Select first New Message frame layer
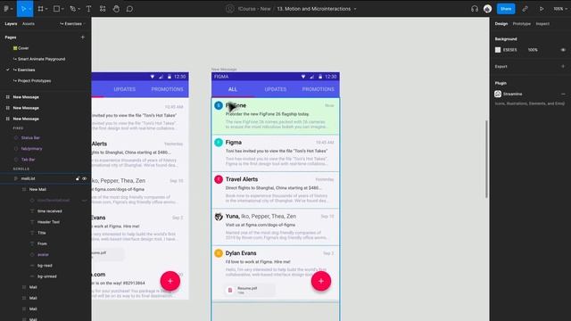The width and height of the screenshot is (571, 321). 26,97
